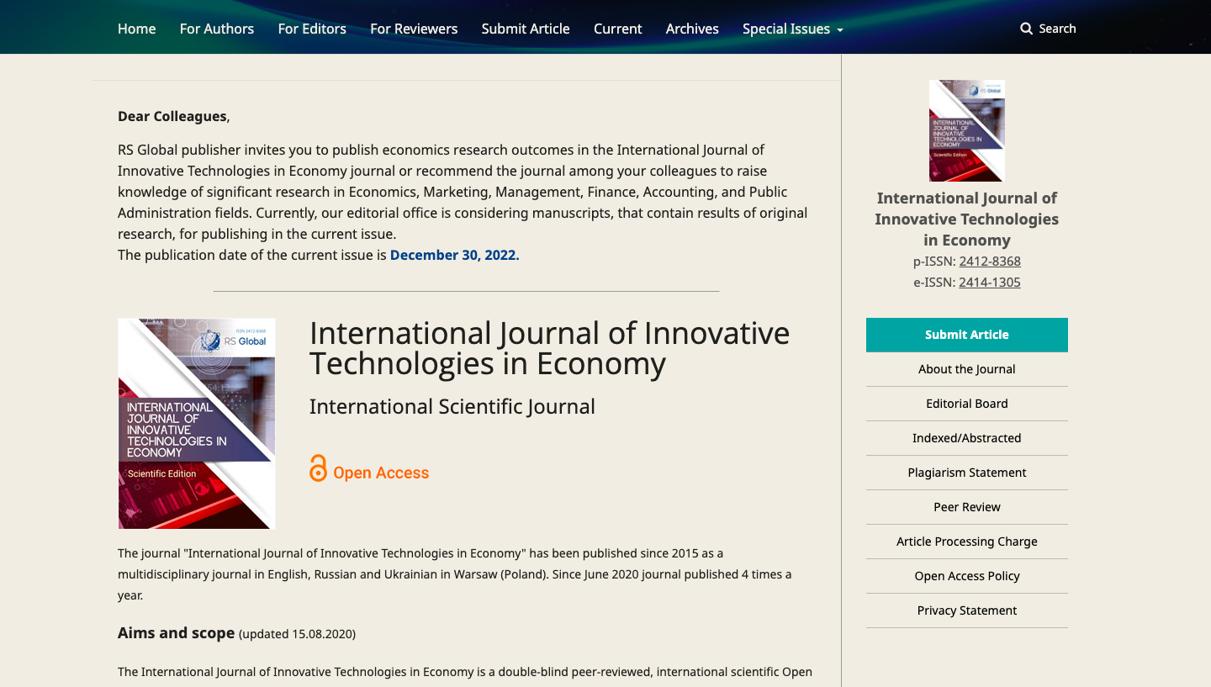Click the sidebar journal name heading
Viewport: 1211px width, 687px height.
[967, 219]
